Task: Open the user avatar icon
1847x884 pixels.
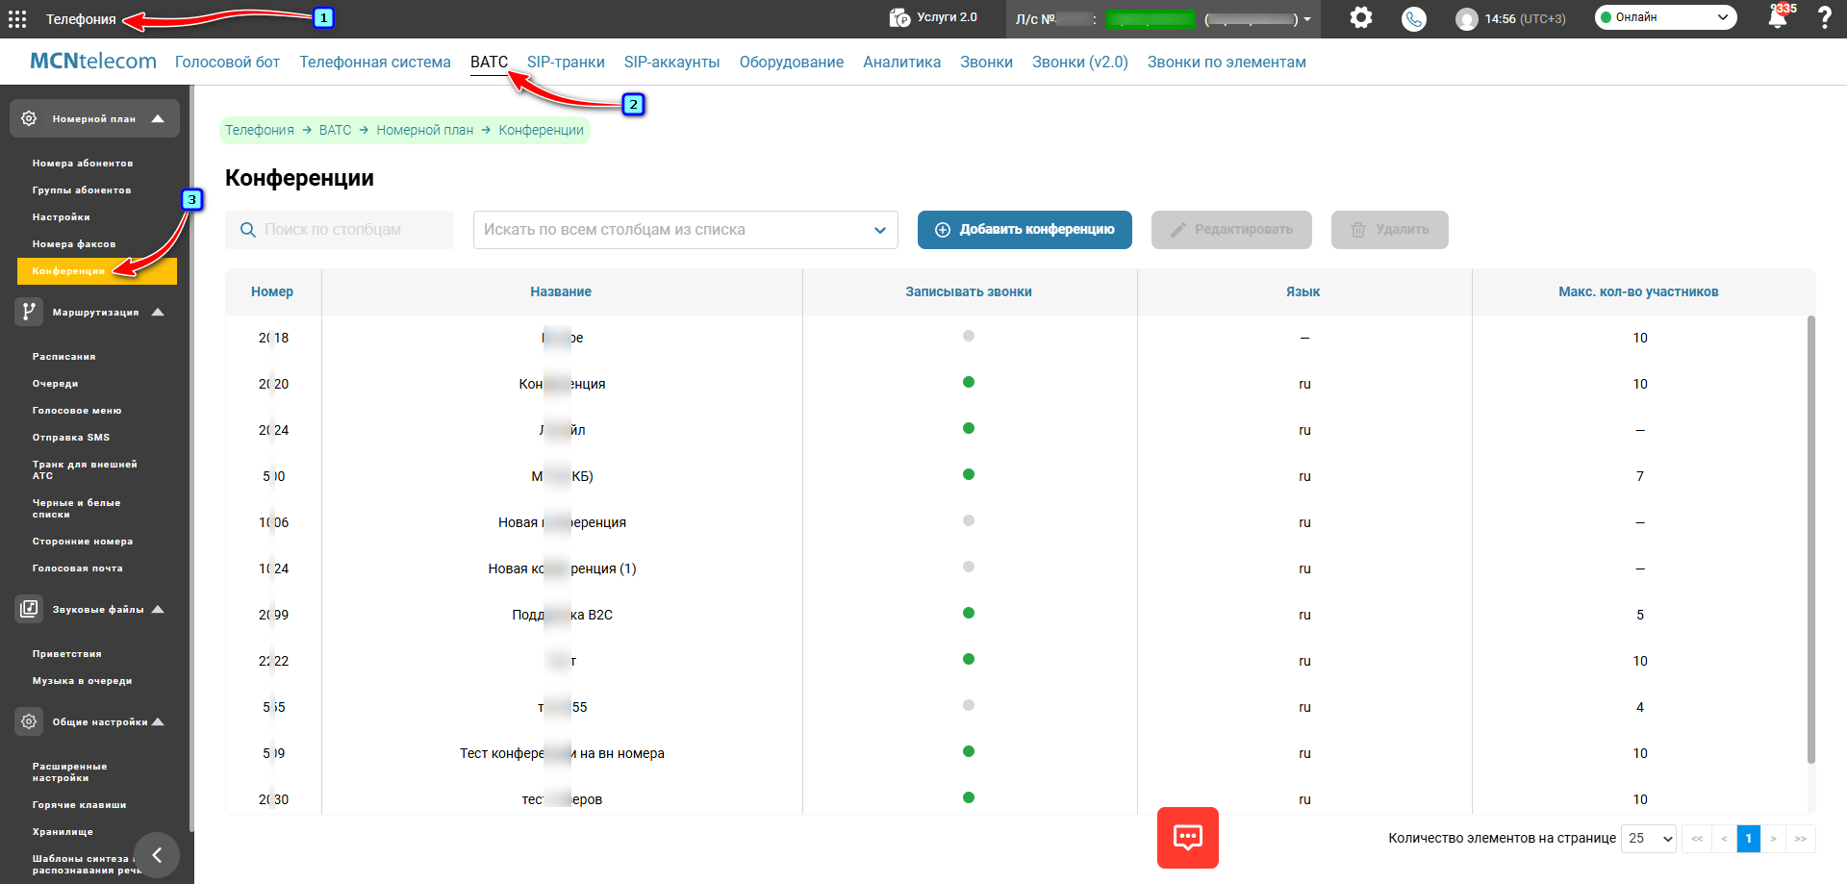Action: pyautogui.click(x=1466, y=18)
